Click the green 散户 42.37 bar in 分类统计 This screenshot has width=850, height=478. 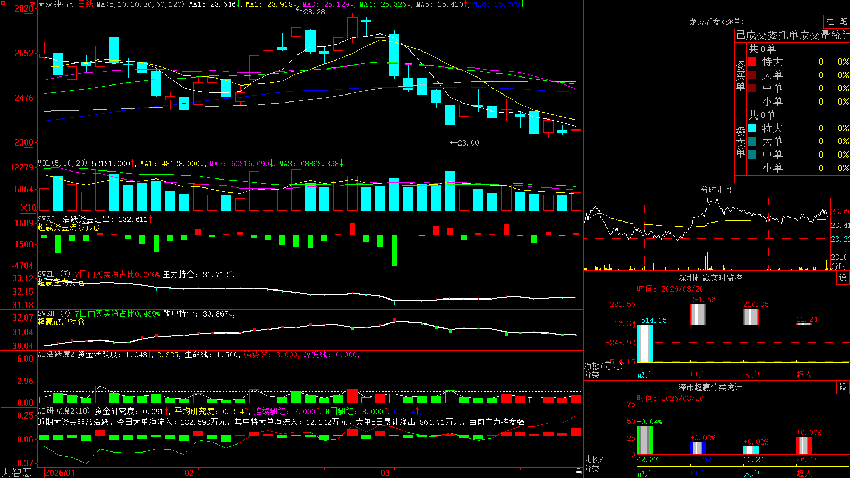point(645,440)
